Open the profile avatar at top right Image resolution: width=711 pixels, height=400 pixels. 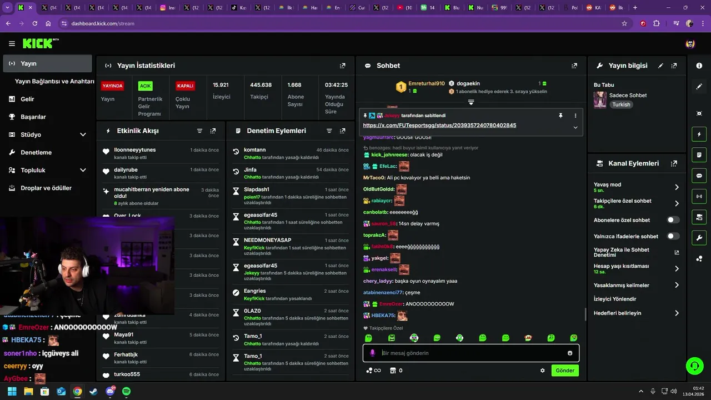690,43
